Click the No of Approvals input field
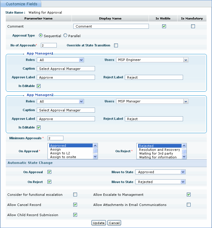The height and width of the screenshot is (228, 212). 49,45
